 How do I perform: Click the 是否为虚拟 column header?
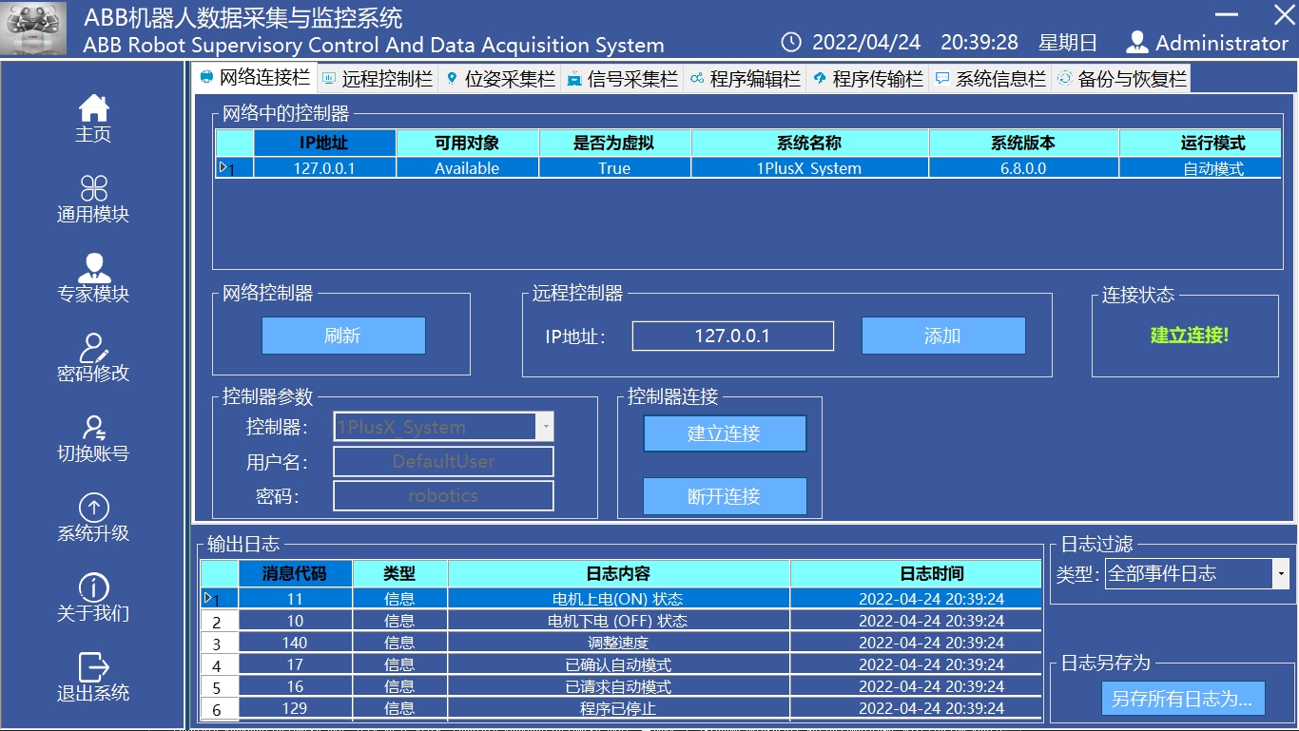point(614,144)
